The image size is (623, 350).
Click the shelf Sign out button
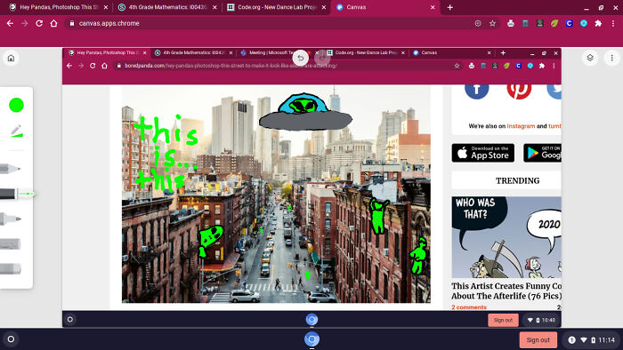tap(538, 339)
